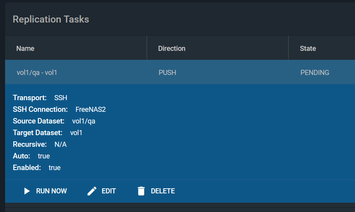Select the Target Dataset vol1 value
Viewport: 355px width, 212px height.
click(x=76, y=133)
